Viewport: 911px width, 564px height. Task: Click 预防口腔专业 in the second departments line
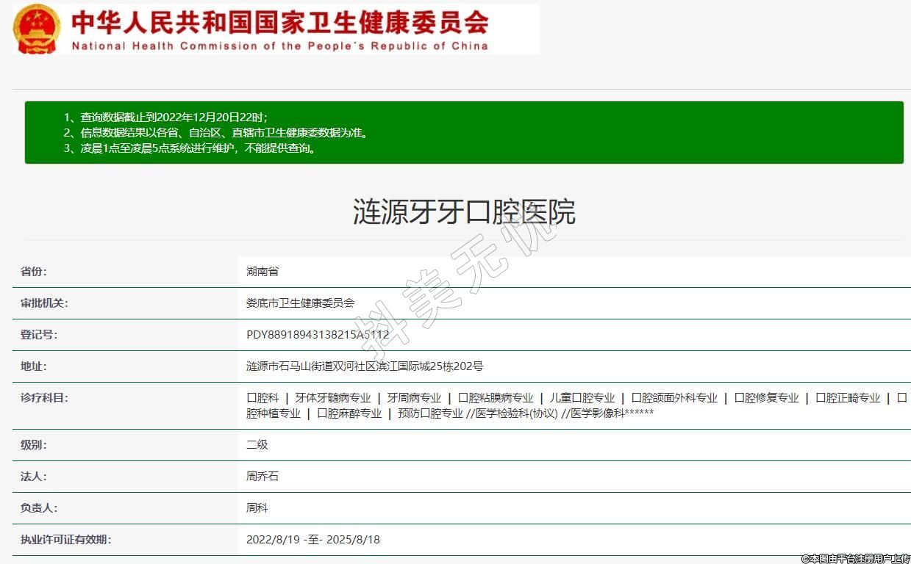pyautogui.click(x=430, y=413)
